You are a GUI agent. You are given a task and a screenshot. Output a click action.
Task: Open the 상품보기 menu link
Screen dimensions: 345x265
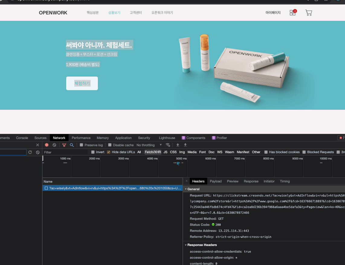114,13
